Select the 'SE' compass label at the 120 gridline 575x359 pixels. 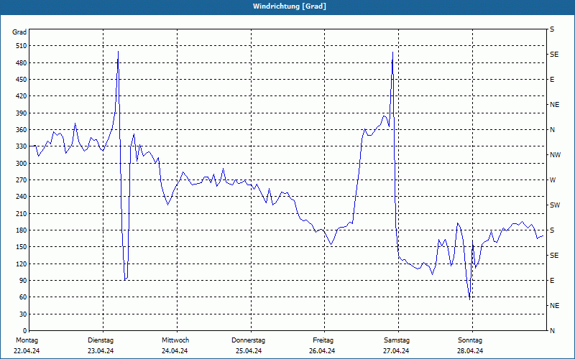pos(554,256)
